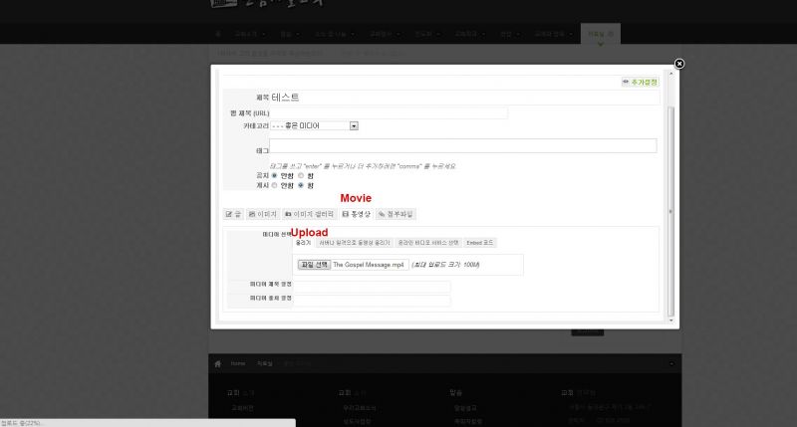Select the Embed 코드 tab
The height and width of the screenshot is (427, 797).
[x=480, y=243]
